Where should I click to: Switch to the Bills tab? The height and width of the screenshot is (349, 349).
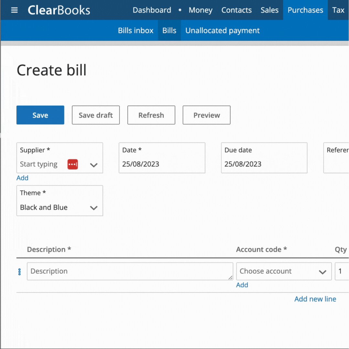coord(169,30)
